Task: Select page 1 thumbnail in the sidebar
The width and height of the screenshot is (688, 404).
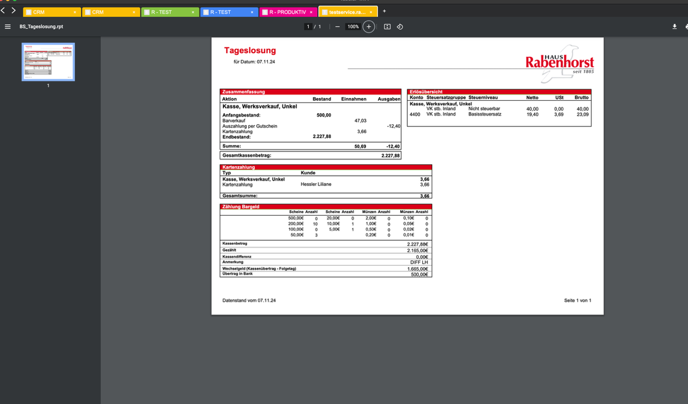Action: (x=48, y=61)
